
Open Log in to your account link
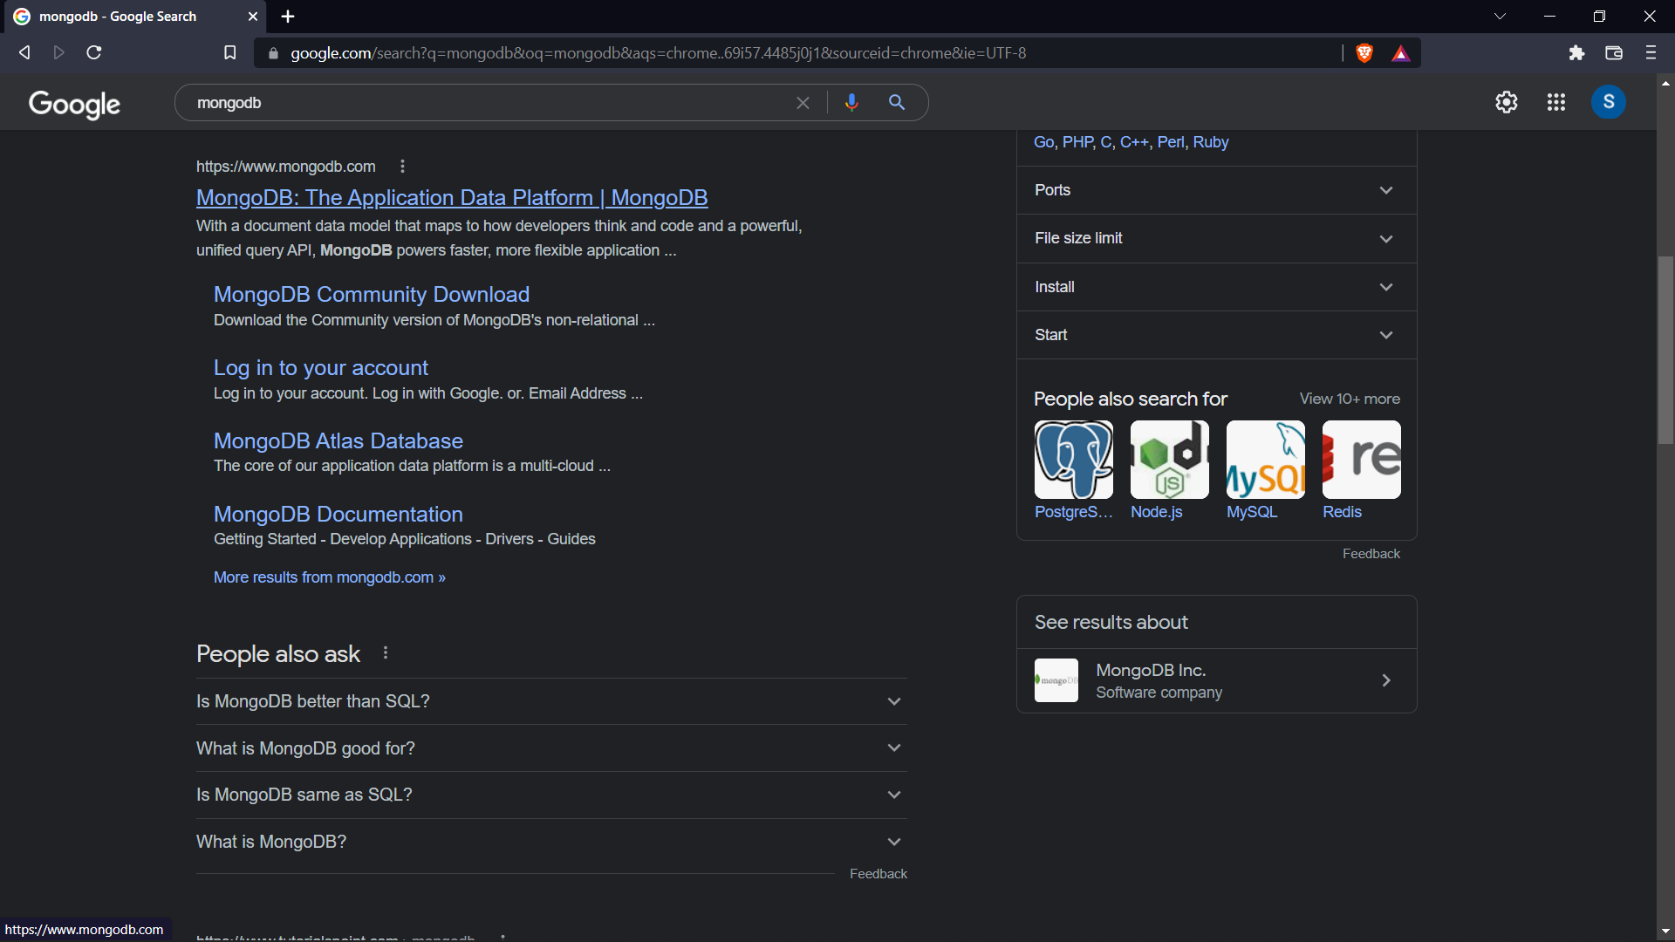pos(321,368)
